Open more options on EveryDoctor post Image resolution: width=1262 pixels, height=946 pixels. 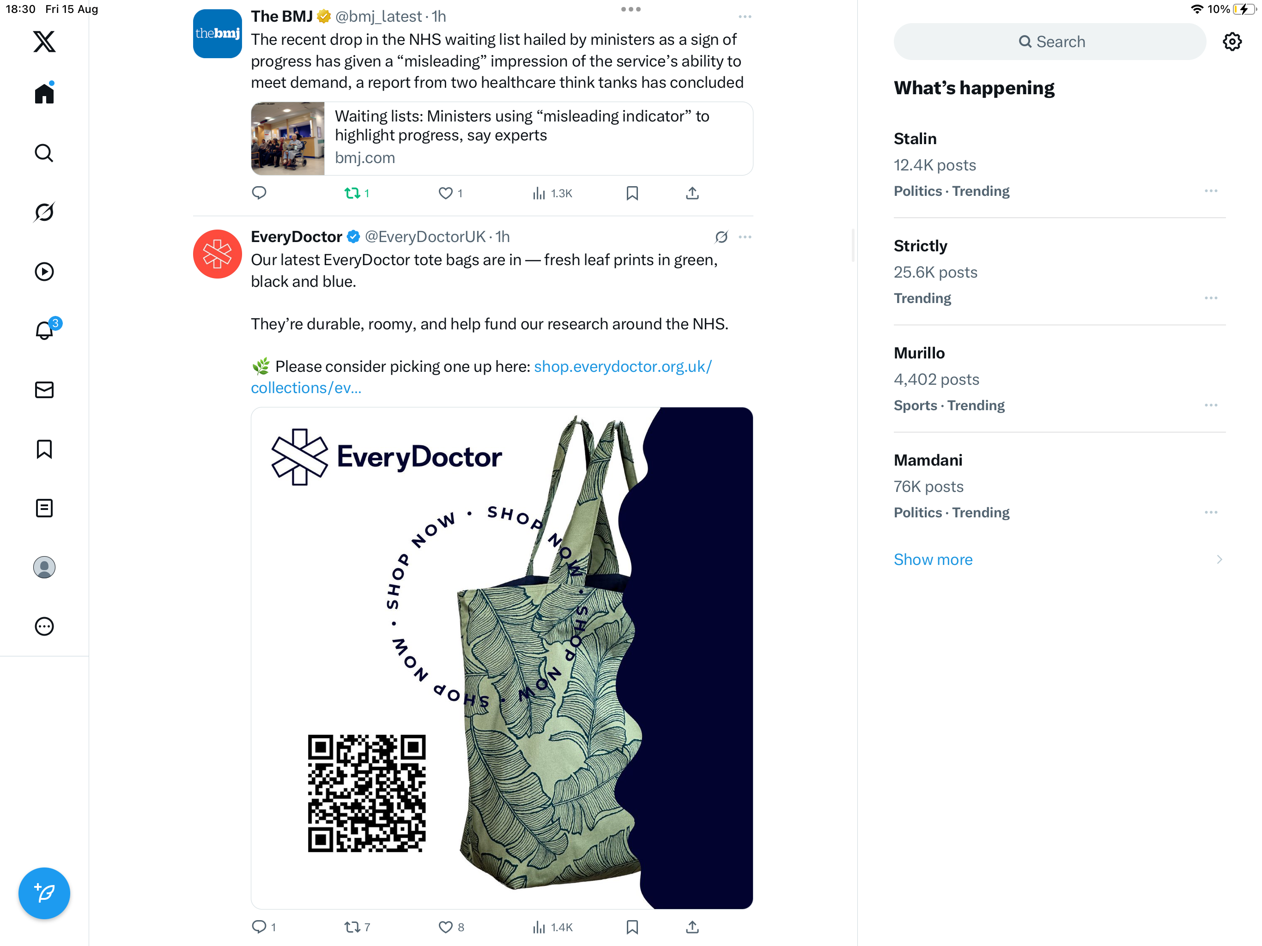[745, 237]
